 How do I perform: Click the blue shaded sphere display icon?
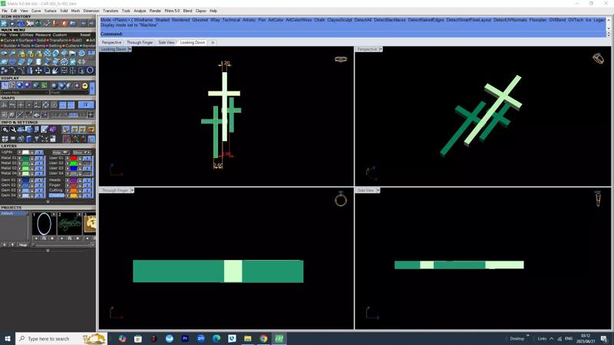(x=20, y=86)
